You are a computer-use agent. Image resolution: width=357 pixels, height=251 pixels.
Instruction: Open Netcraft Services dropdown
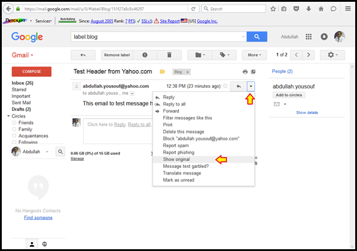(x=43, y=21)
